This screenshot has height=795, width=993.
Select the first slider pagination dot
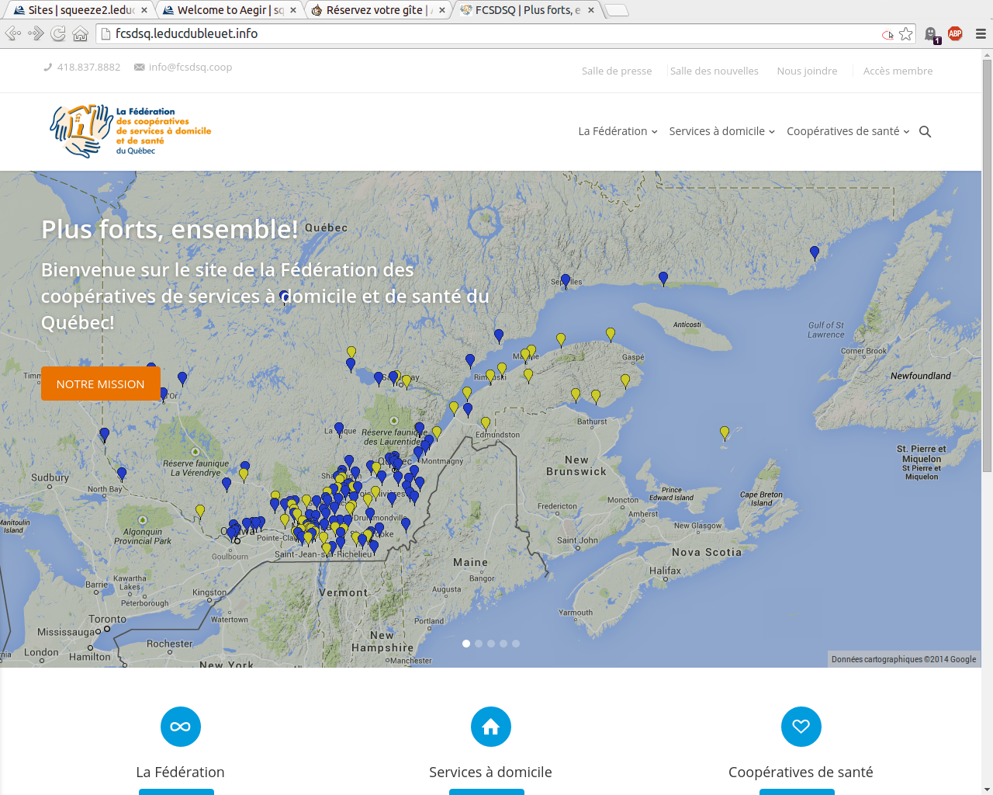[466, 644]
